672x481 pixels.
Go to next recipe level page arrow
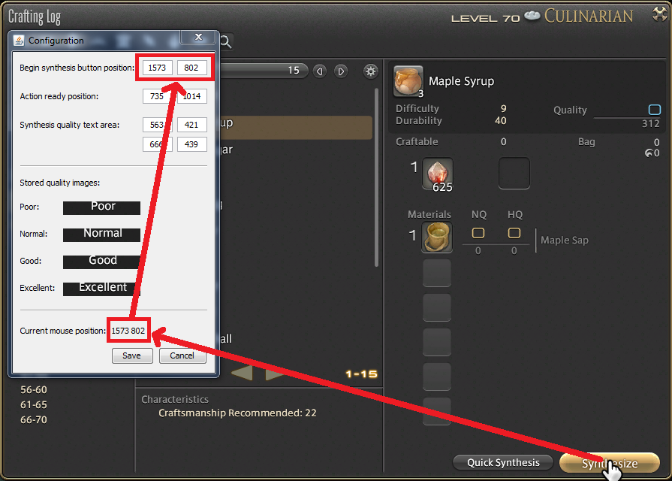coord(341,71)
